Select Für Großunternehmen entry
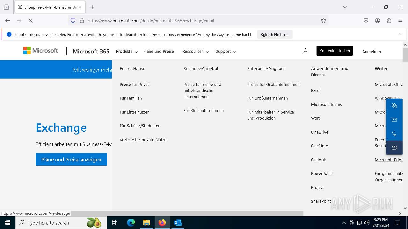The width and height of the screenshot is (408, 229). click(267, 98)
